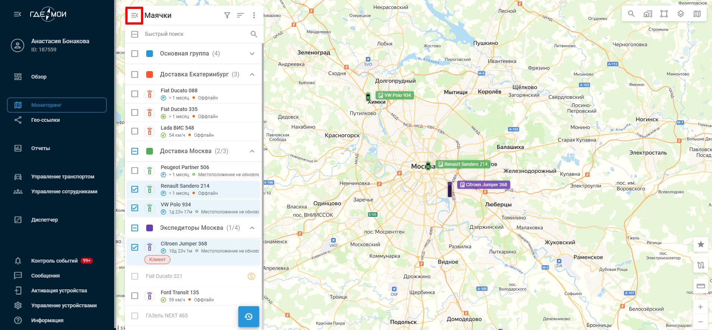Select the ruler measurement tool

point(701,286)
